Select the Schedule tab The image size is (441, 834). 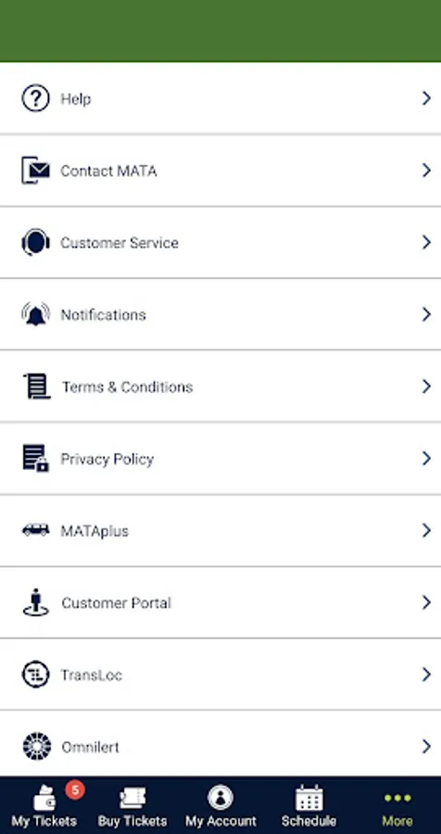click(309, 805)
